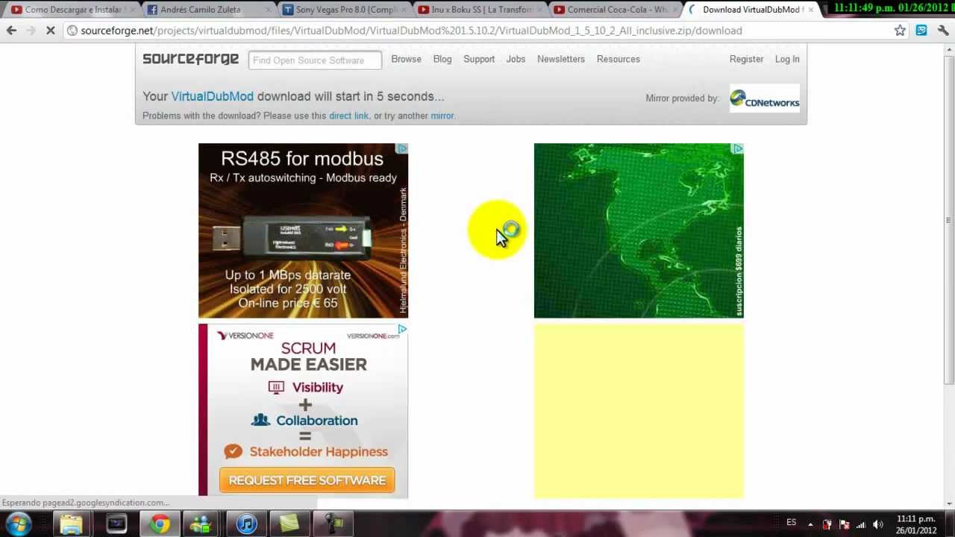Image resolution: width=955 pixels, height=537 pixels.
Task: Click the Register link
Action: (746, 59)
